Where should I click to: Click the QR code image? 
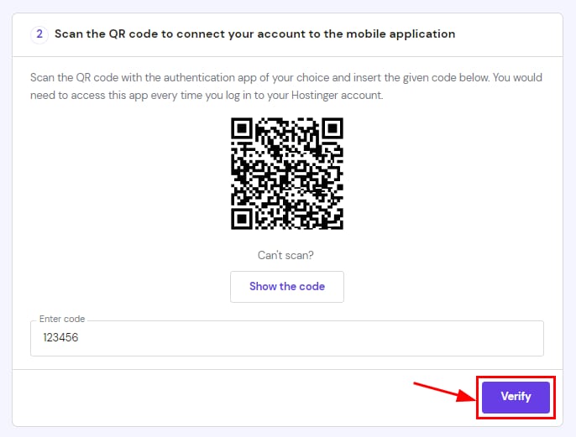pyautogui.click(x=287, y=174)
